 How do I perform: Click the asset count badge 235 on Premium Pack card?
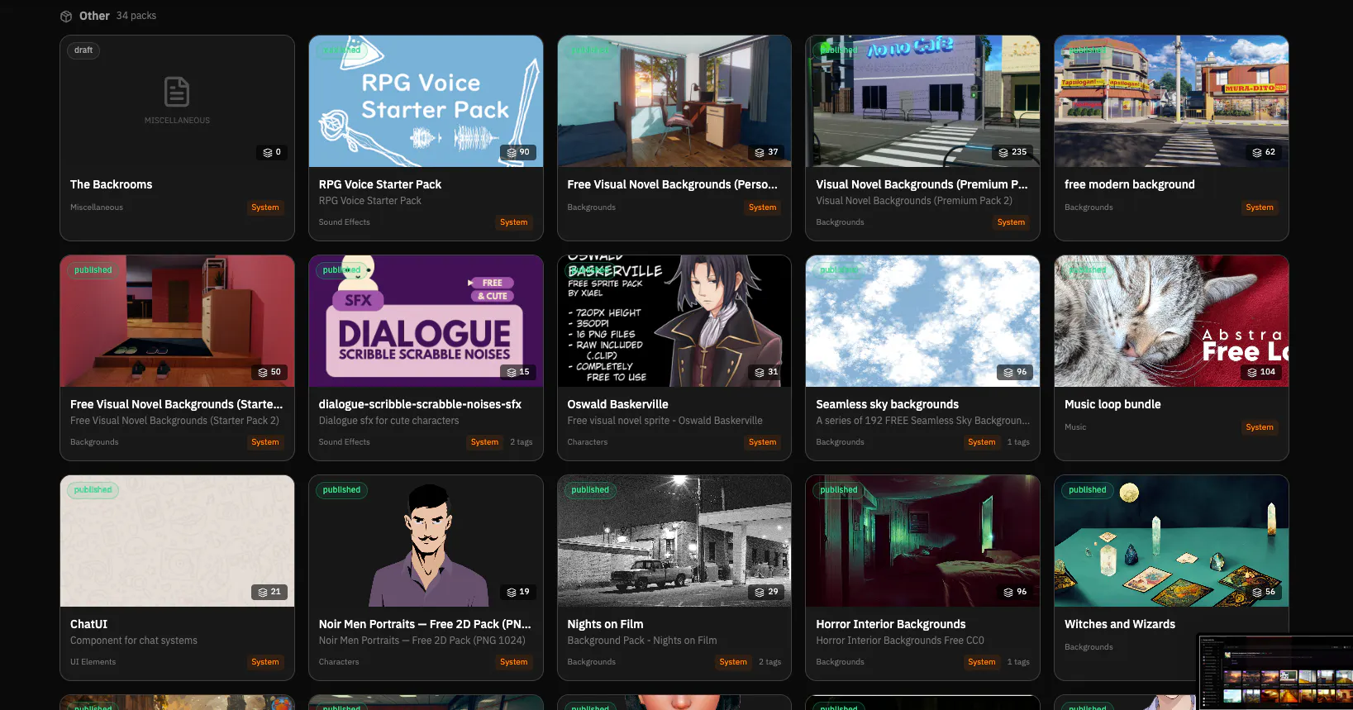coord(1012,152)
